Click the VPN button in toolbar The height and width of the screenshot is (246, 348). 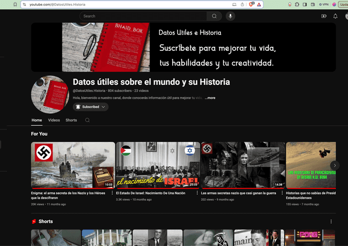point(324,4)
